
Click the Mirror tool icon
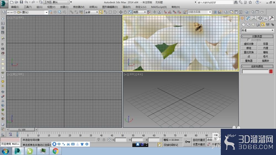coord(215,12)
